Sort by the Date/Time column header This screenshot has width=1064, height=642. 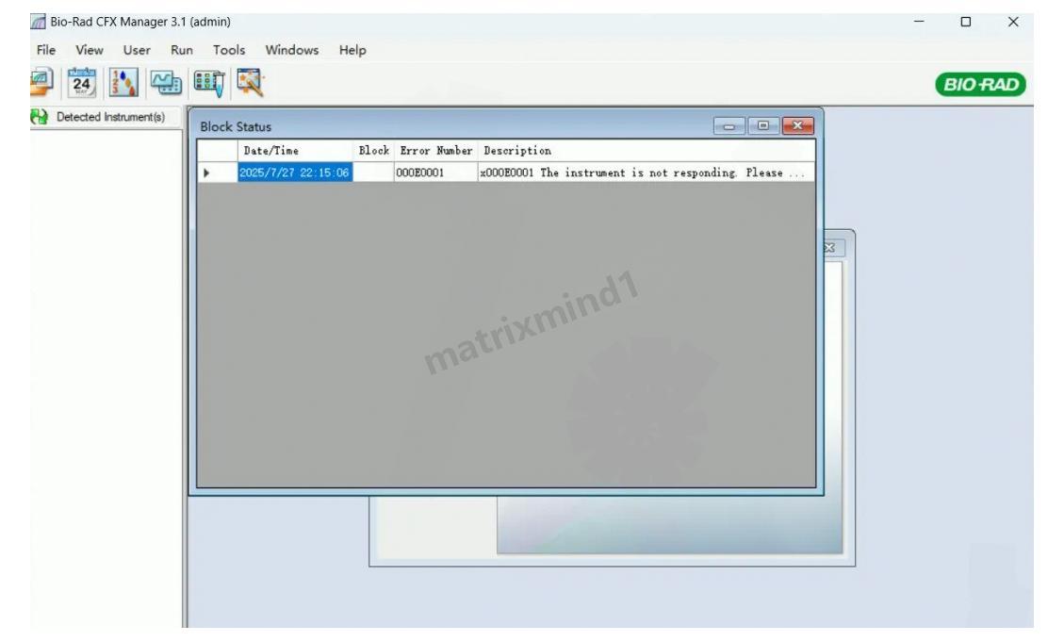tap(294, 151)
